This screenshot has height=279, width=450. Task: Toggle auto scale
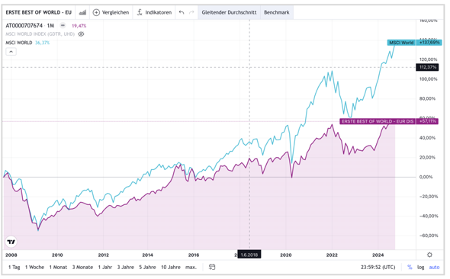click(x=434, y=267)
